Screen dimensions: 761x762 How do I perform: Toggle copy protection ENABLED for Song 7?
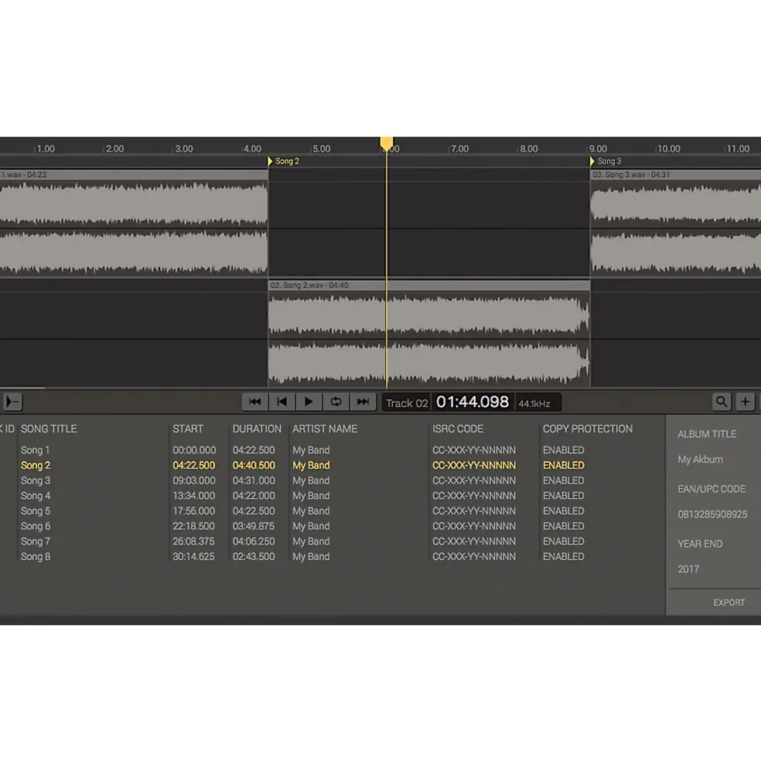[x=564, y=541]
